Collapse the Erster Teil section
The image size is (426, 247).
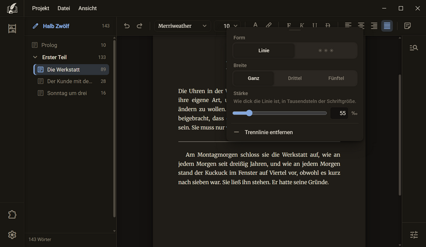tap(35, 57)
